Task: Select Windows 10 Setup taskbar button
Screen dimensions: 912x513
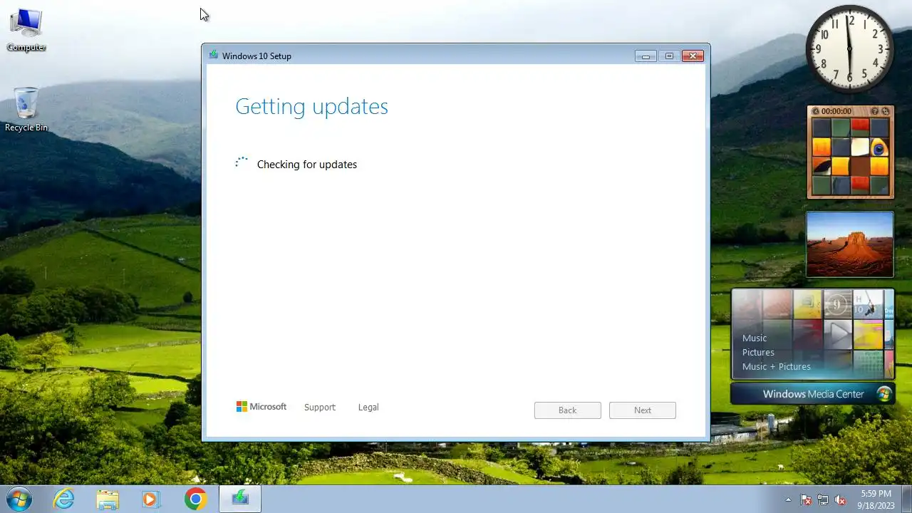Action: tap(240, 499)
